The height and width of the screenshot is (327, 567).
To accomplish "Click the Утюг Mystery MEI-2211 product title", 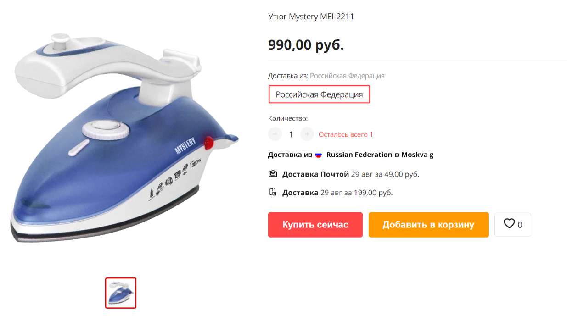I will pos(311,17).
